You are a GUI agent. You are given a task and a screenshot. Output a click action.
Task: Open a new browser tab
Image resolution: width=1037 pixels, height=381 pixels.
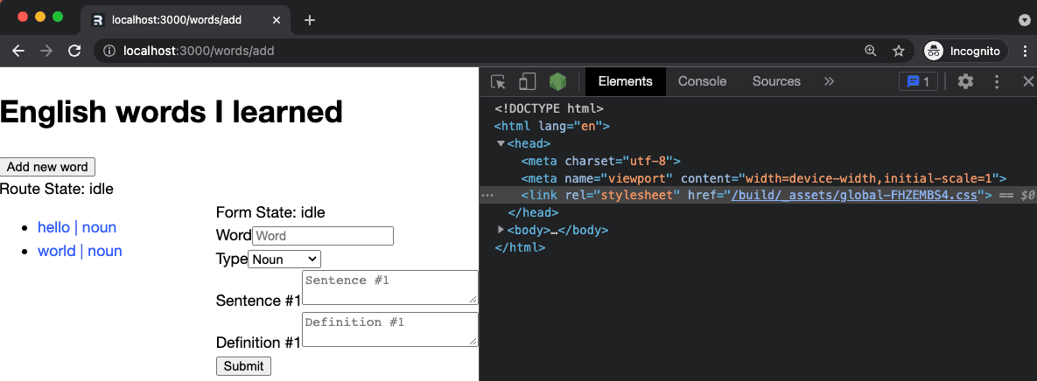[309, 19]
